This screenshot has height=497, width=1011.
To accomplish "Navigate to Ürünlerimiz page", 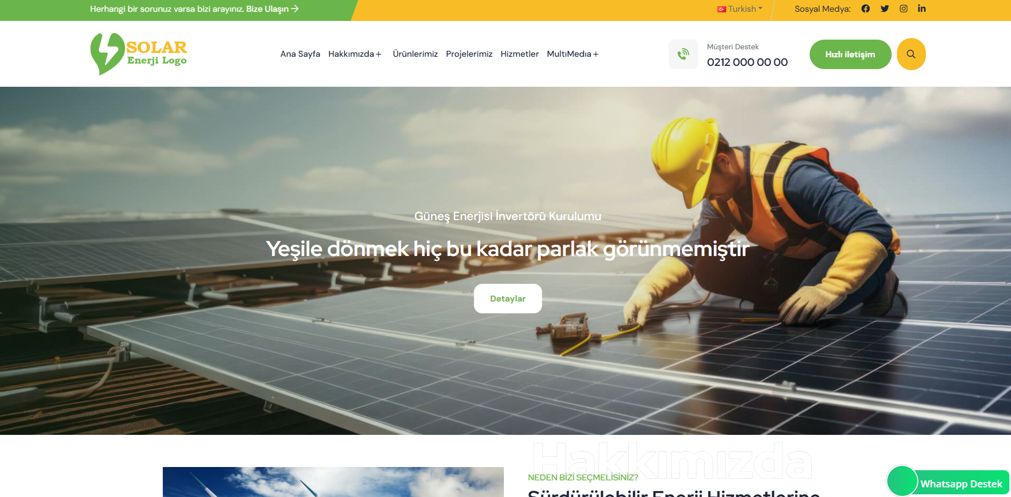I will pos(415,54).
